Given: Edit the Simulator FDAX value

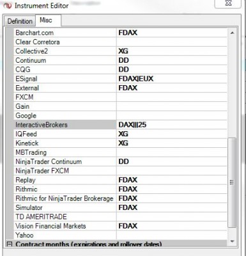Looking at the screenshot, I should pyautogui.click(x=172, y=207).
